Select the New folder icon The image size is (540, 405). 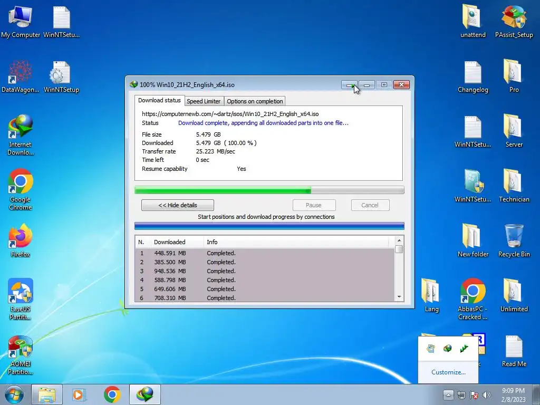(x=473, y=240)
